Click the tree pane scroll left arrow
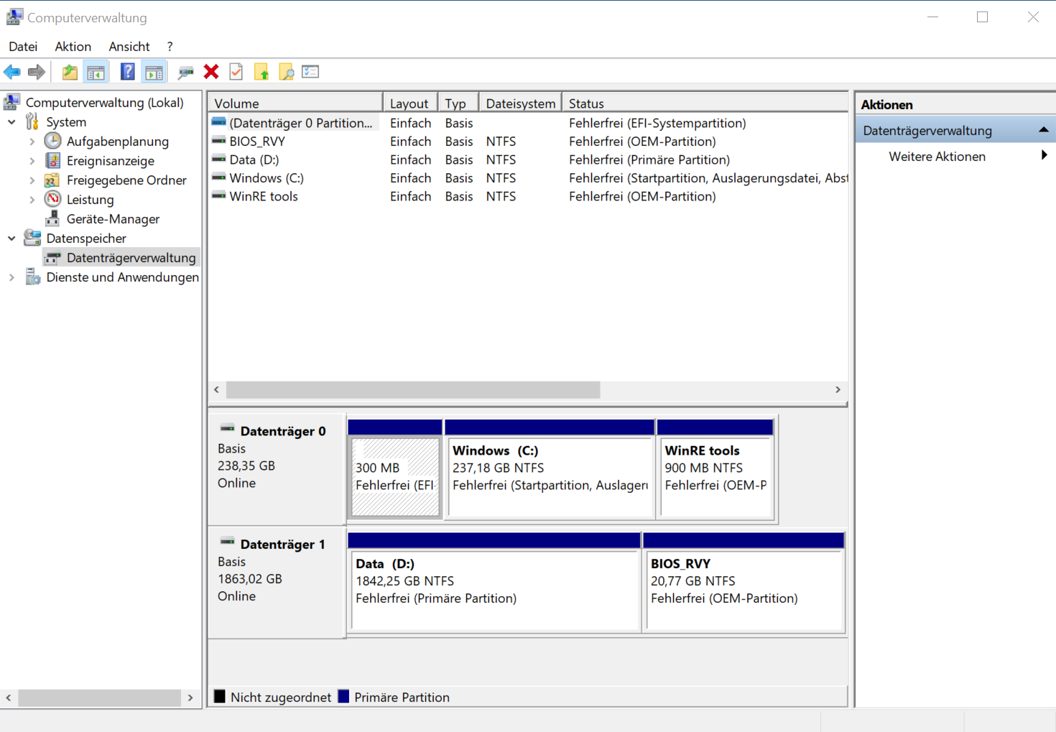This screenshot has width=1056, height=732. [8, 698]
